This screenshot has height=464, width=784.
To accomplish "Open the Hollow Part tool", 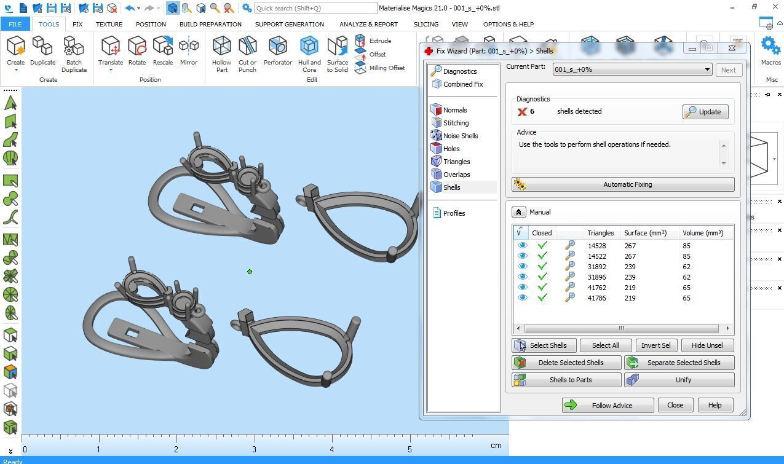I will pos(222,54).
